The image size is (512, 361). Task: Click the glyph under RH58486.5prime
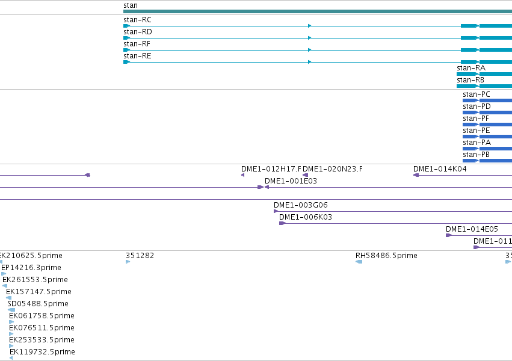[359, 262]
